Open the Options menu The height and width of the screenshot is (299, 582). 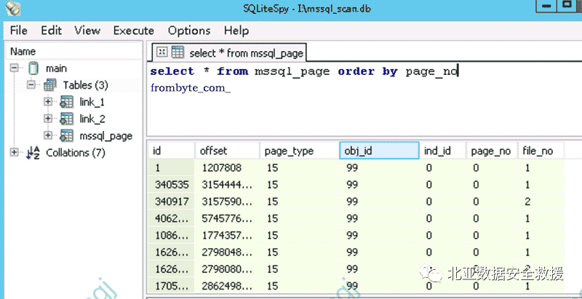pos(189,31)
